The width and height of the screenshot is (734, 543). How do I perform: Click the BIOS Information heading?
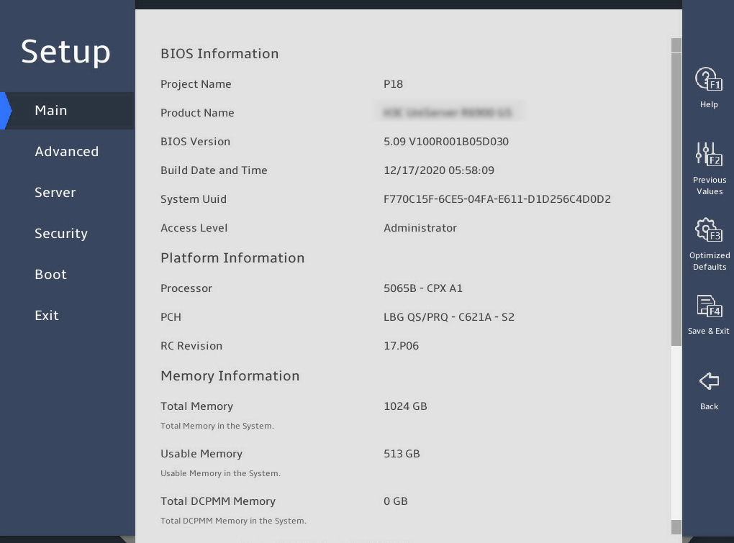(219, 54)
